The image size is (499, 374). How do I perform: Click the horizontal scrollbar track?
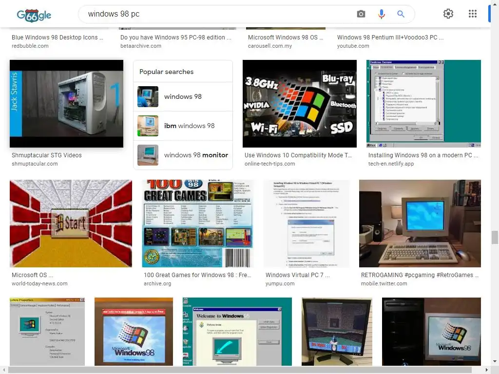[x=246, y=370]
